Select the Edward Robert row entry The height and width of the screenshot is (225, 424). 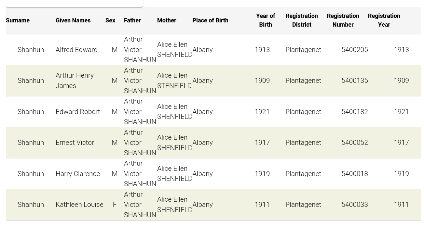pos(78,112)
